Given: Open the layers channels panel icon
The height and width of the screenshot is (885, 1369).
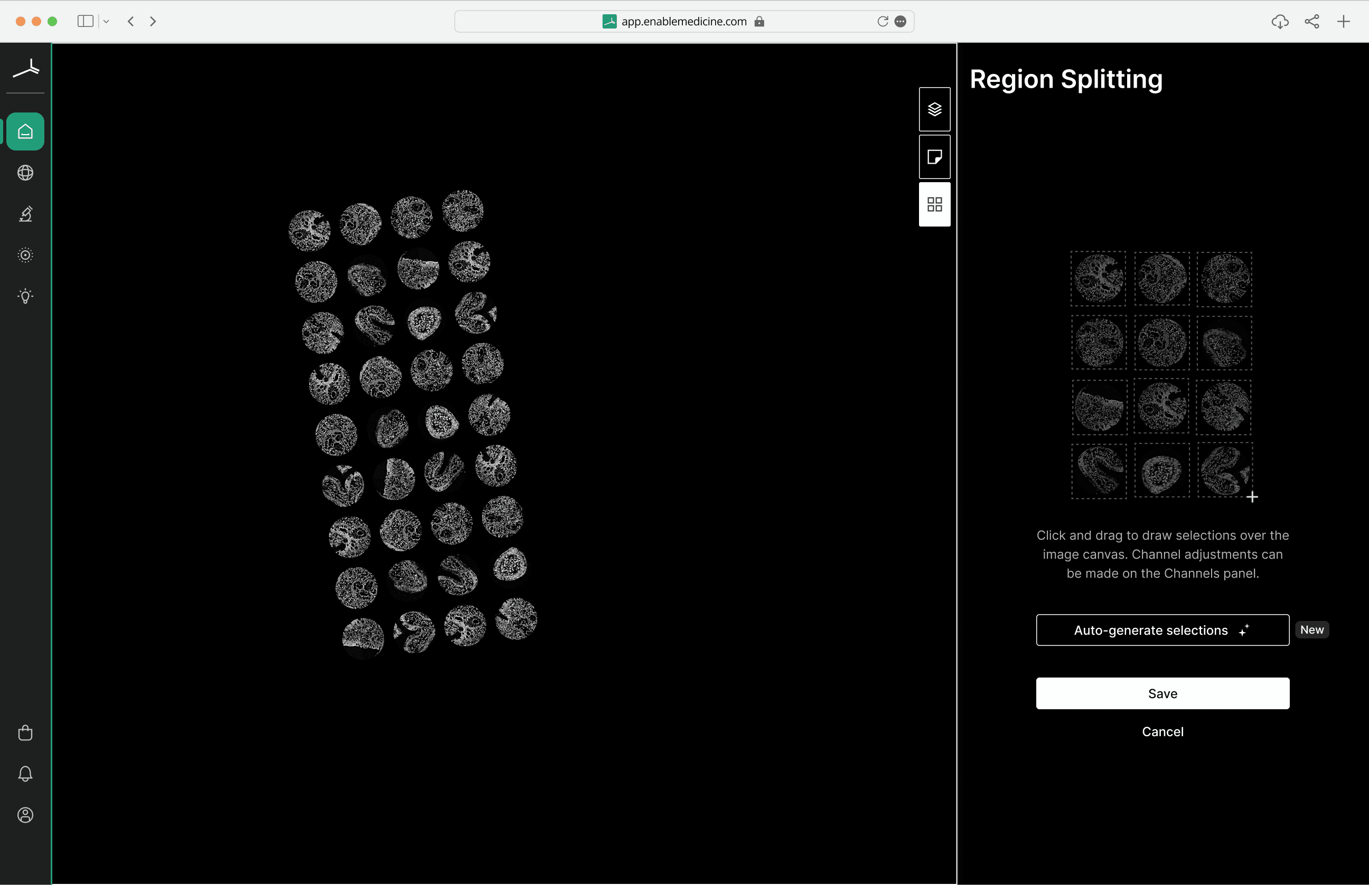Looking at the screenshot, I should point(934,109).
